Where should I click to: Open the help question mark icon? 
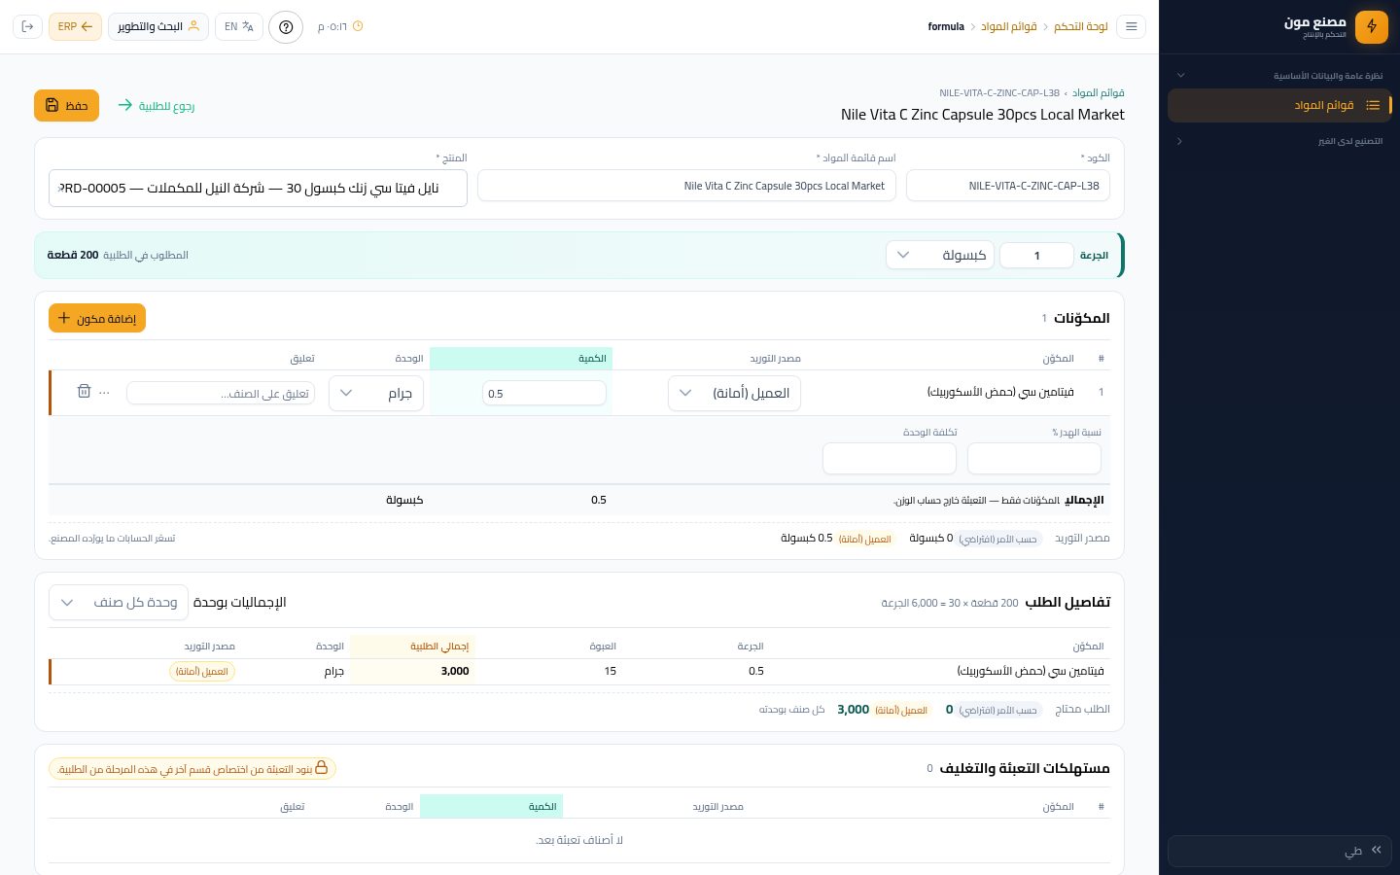tap(286, 26)
